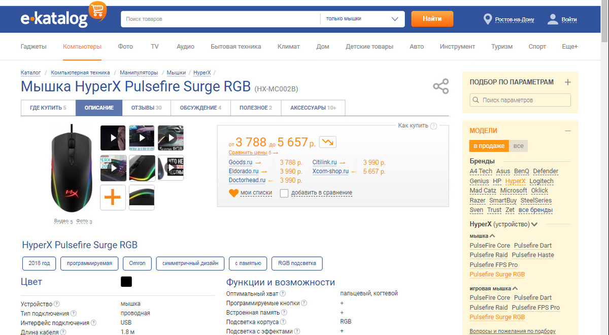Click the help icon next to 'Встроенная память'

coord(283,312)
